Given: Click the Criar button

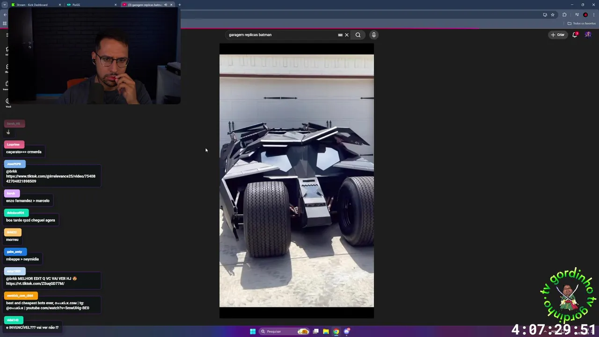Looking at the screenshot, I should (x=558, y=35).
